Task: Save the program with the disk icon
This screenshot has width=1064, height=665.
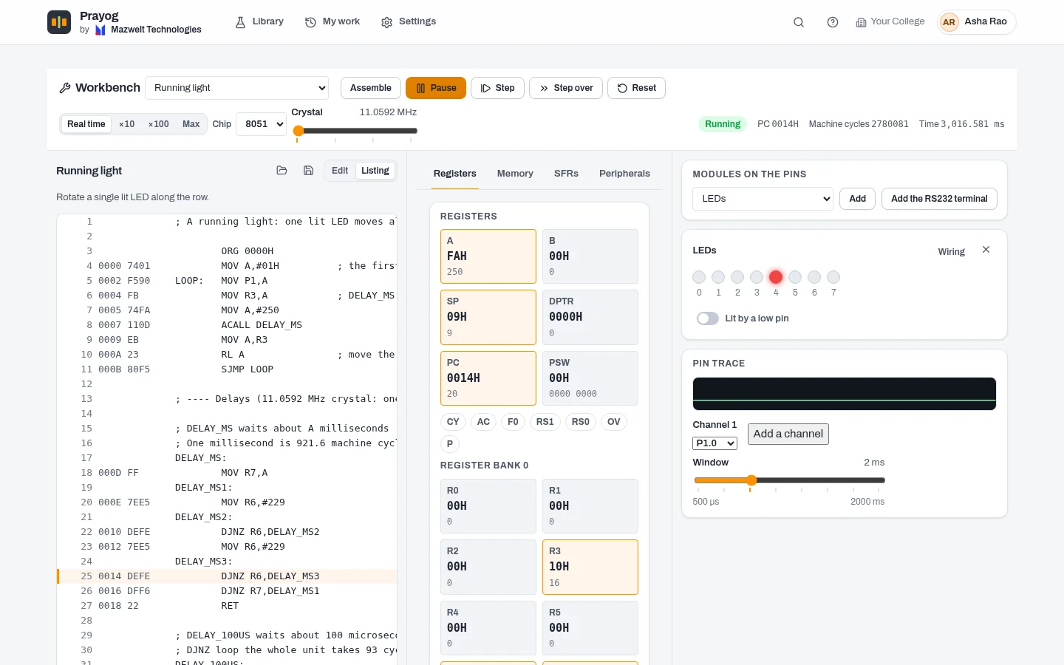Action: [308, 171]
